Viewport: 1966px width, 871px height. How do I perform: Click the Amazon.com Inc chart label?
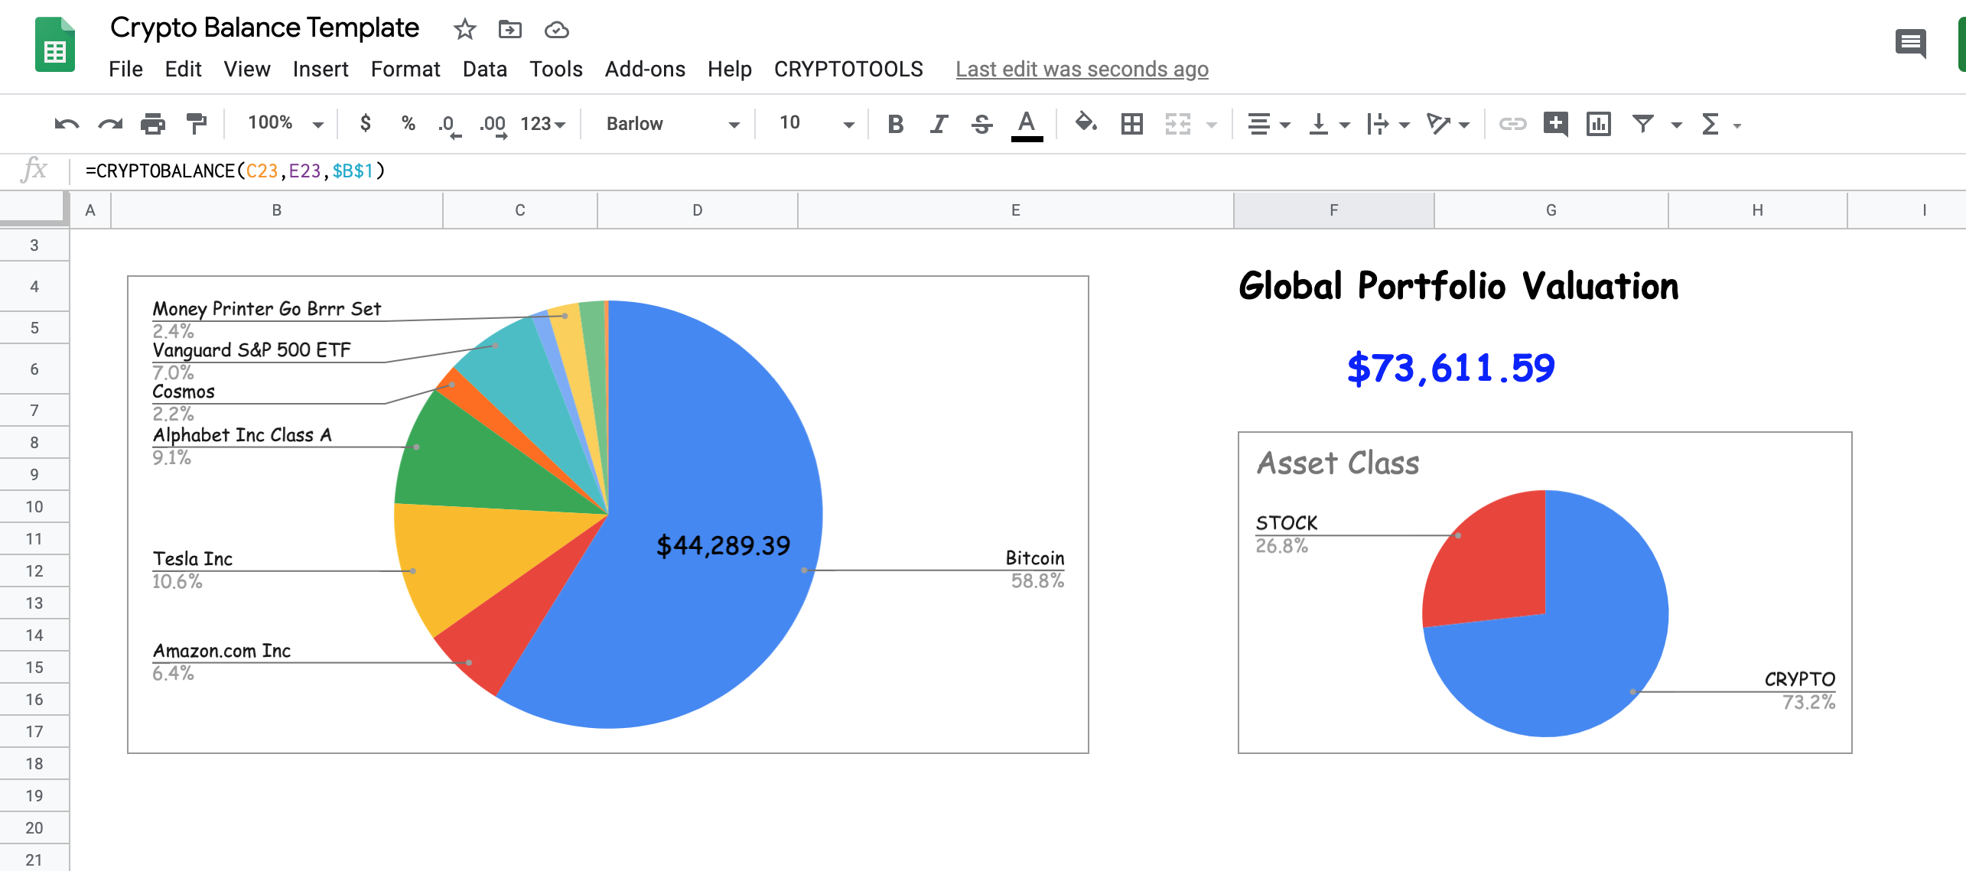pyautogui.click(x=221, y=651)
